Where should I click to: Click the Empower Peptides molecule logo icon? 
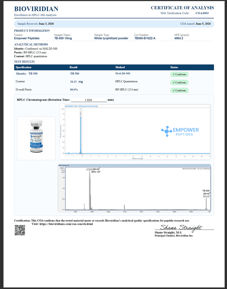coord(167,131)
